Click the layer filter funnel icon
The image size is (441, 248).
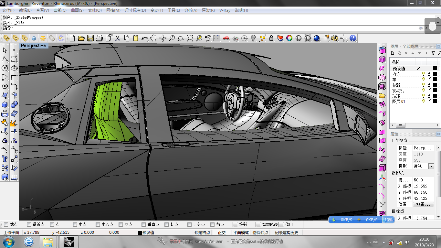(433, 53)
